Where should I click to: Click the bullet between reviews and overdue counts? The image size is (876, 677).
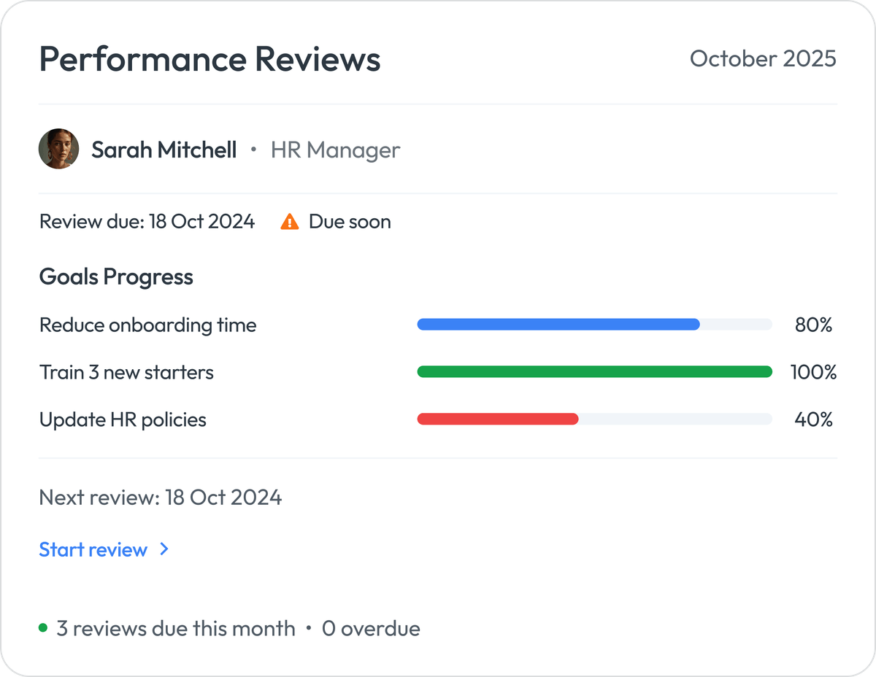point(309,628)
